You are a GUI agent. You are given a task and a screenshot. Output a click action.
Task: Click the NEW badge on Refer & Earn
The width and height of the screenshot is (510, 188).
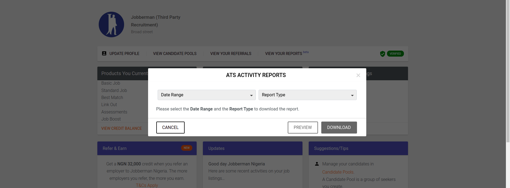187,148
